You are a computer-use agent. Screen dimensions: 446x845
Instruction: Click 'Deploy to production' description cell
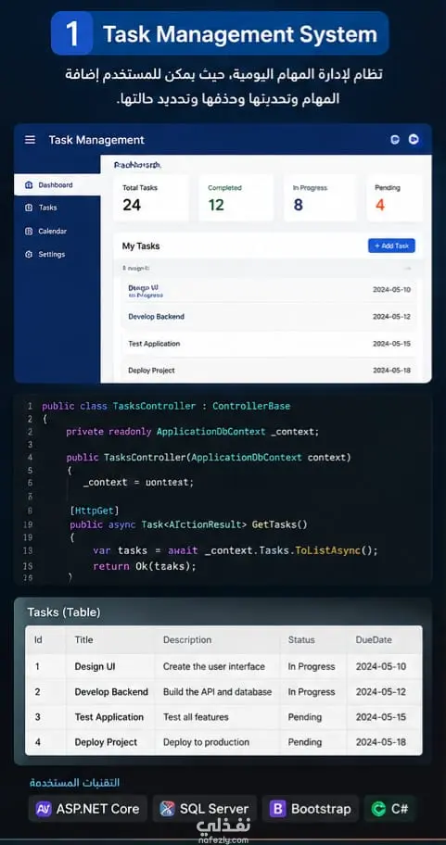(x=206, y=742)
